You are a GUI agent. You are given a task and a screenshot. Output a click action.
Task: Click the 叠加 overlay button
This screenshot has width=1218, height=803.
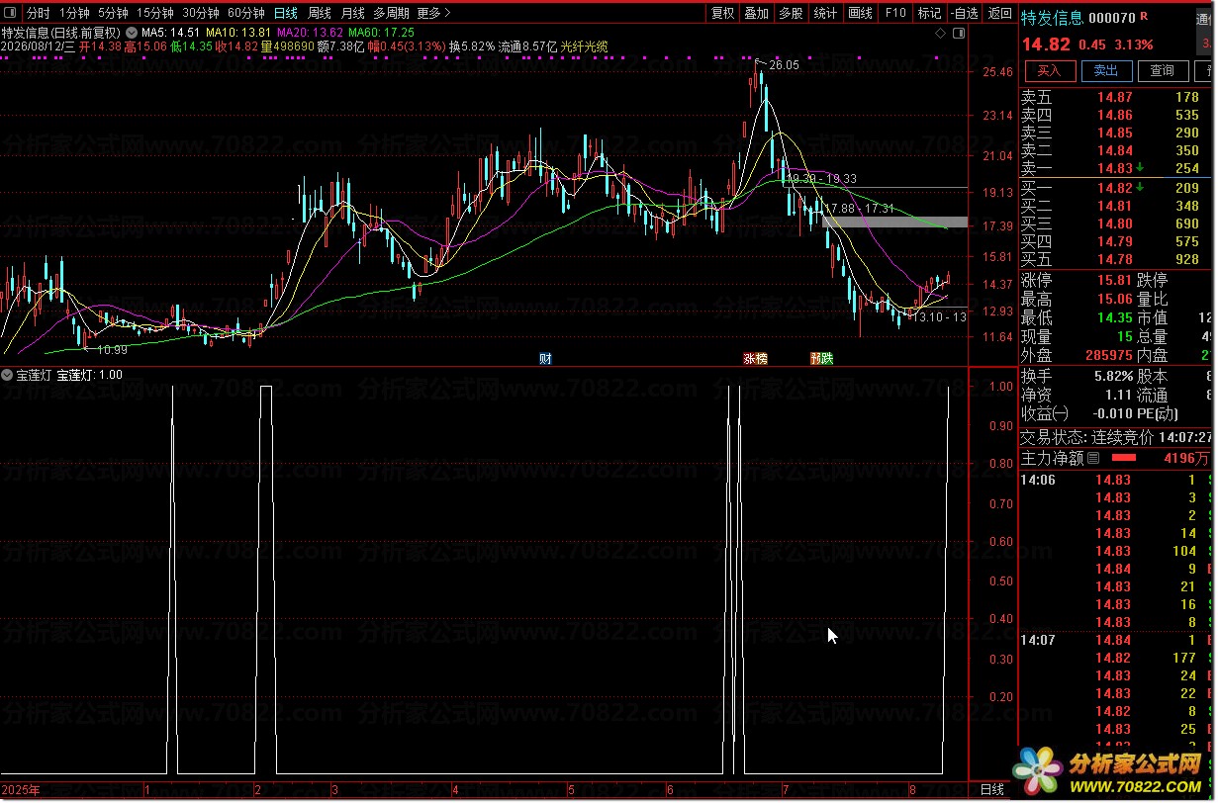[x=757, y=13]
